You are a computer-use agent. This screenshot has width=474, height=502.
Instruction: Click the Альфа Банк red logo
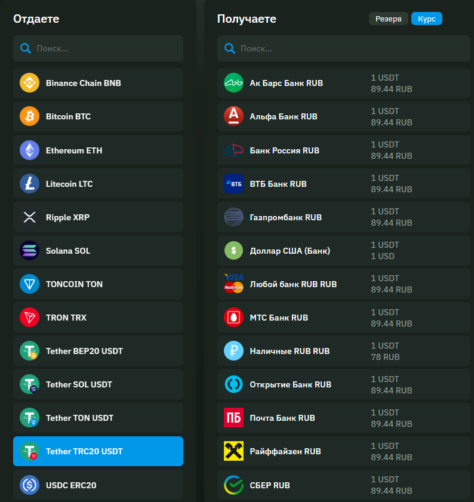click(233, 116)
